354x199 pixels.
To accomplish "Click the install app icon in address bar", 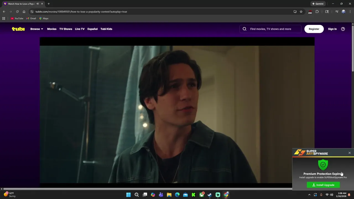I will pyautogui.click(x=295, y=12).
